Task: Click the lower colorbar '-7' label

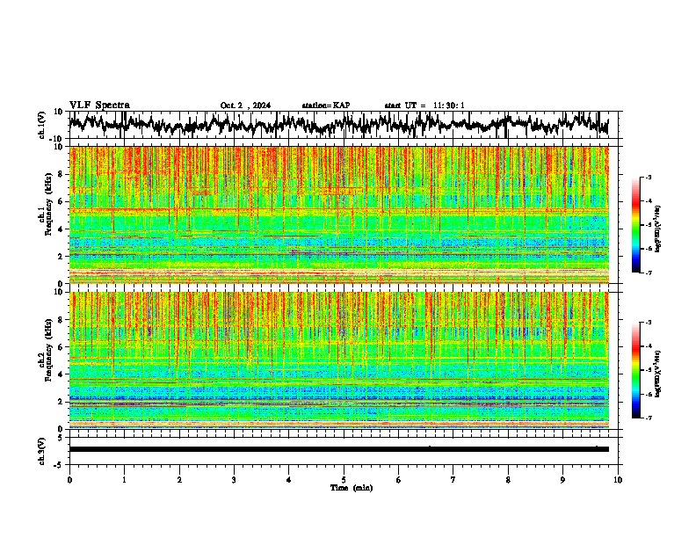Action: (x=648, y=418)
